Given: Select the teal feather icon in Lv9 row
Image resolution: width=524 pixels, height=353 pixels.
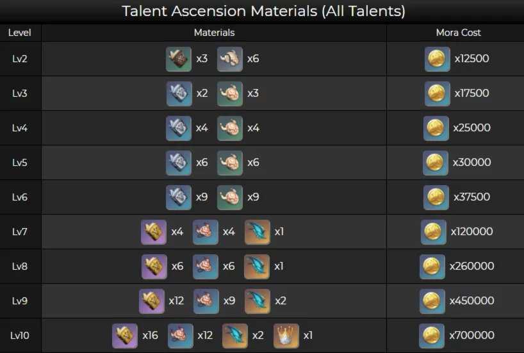Looking at the screenshot, I should coord(258,301).
